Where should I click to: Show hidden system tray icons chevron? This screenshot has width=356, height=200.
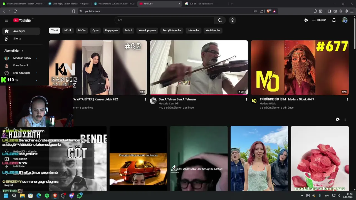click(302, 196)
